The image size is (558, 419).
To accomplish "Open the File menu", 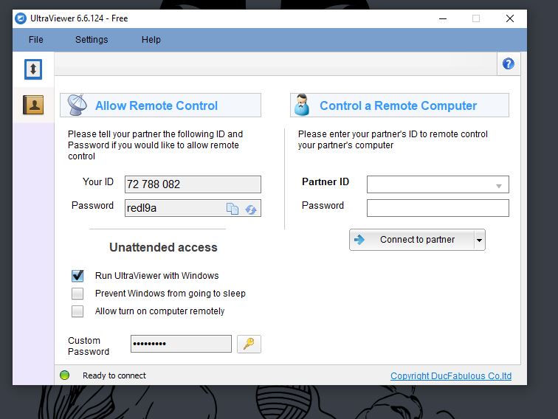I will [35, 40].
